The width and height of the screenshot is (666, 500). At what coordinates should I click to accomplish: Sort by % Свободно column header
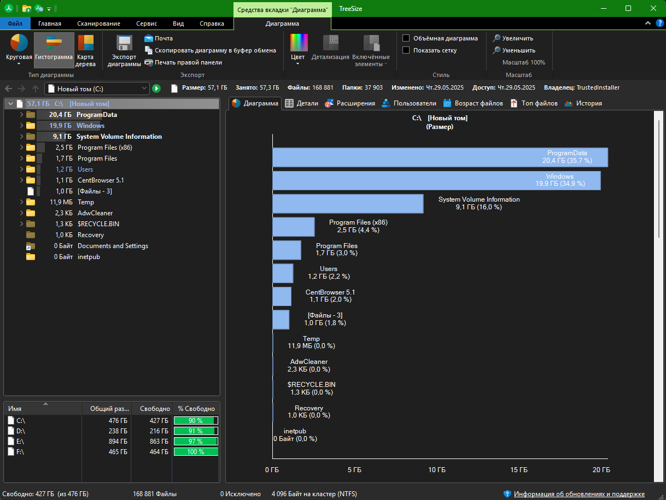pyautogui.click(x=196, y=409)
